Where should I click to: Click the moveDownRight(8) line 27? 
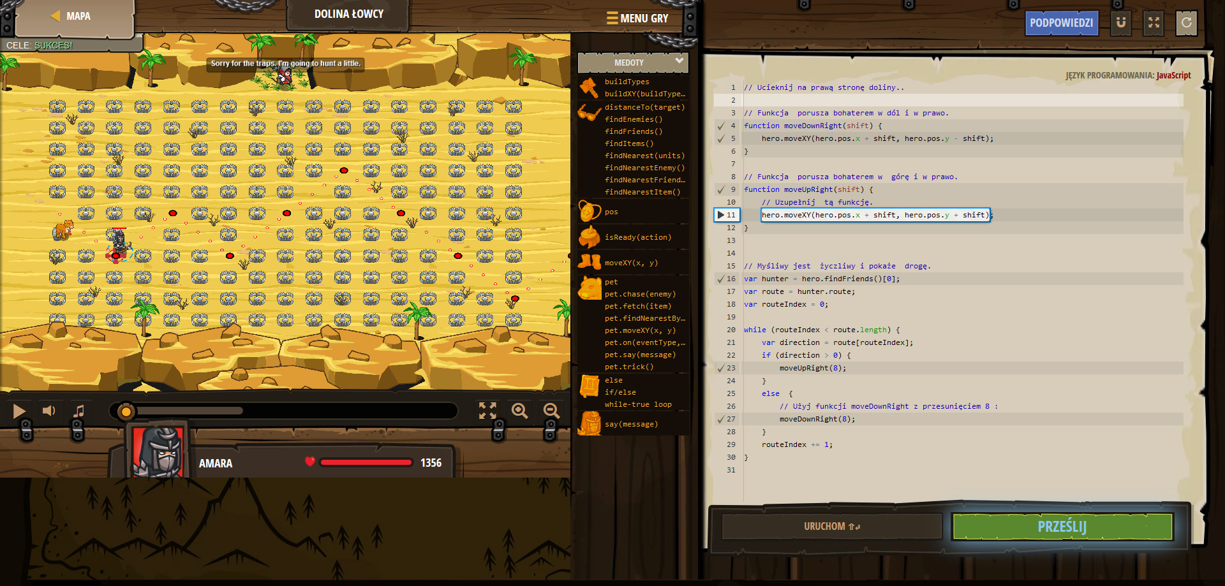pyautogui.click(x=817, y=419)
